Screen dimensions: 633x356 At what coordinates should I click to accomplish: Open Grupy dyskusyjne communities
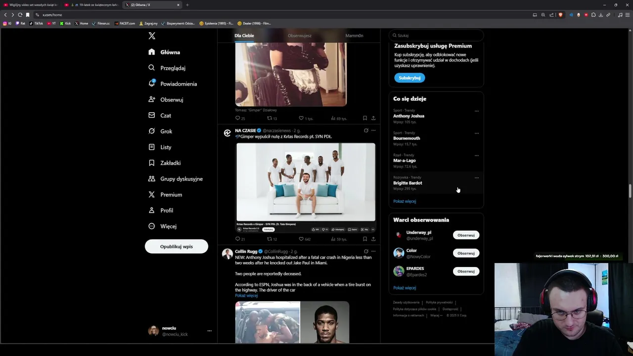coord(176,178)
